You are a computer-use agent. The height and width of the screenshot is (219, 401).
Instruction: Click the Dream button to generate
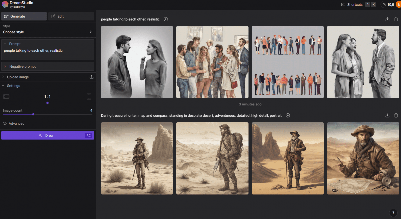(47, 135)
